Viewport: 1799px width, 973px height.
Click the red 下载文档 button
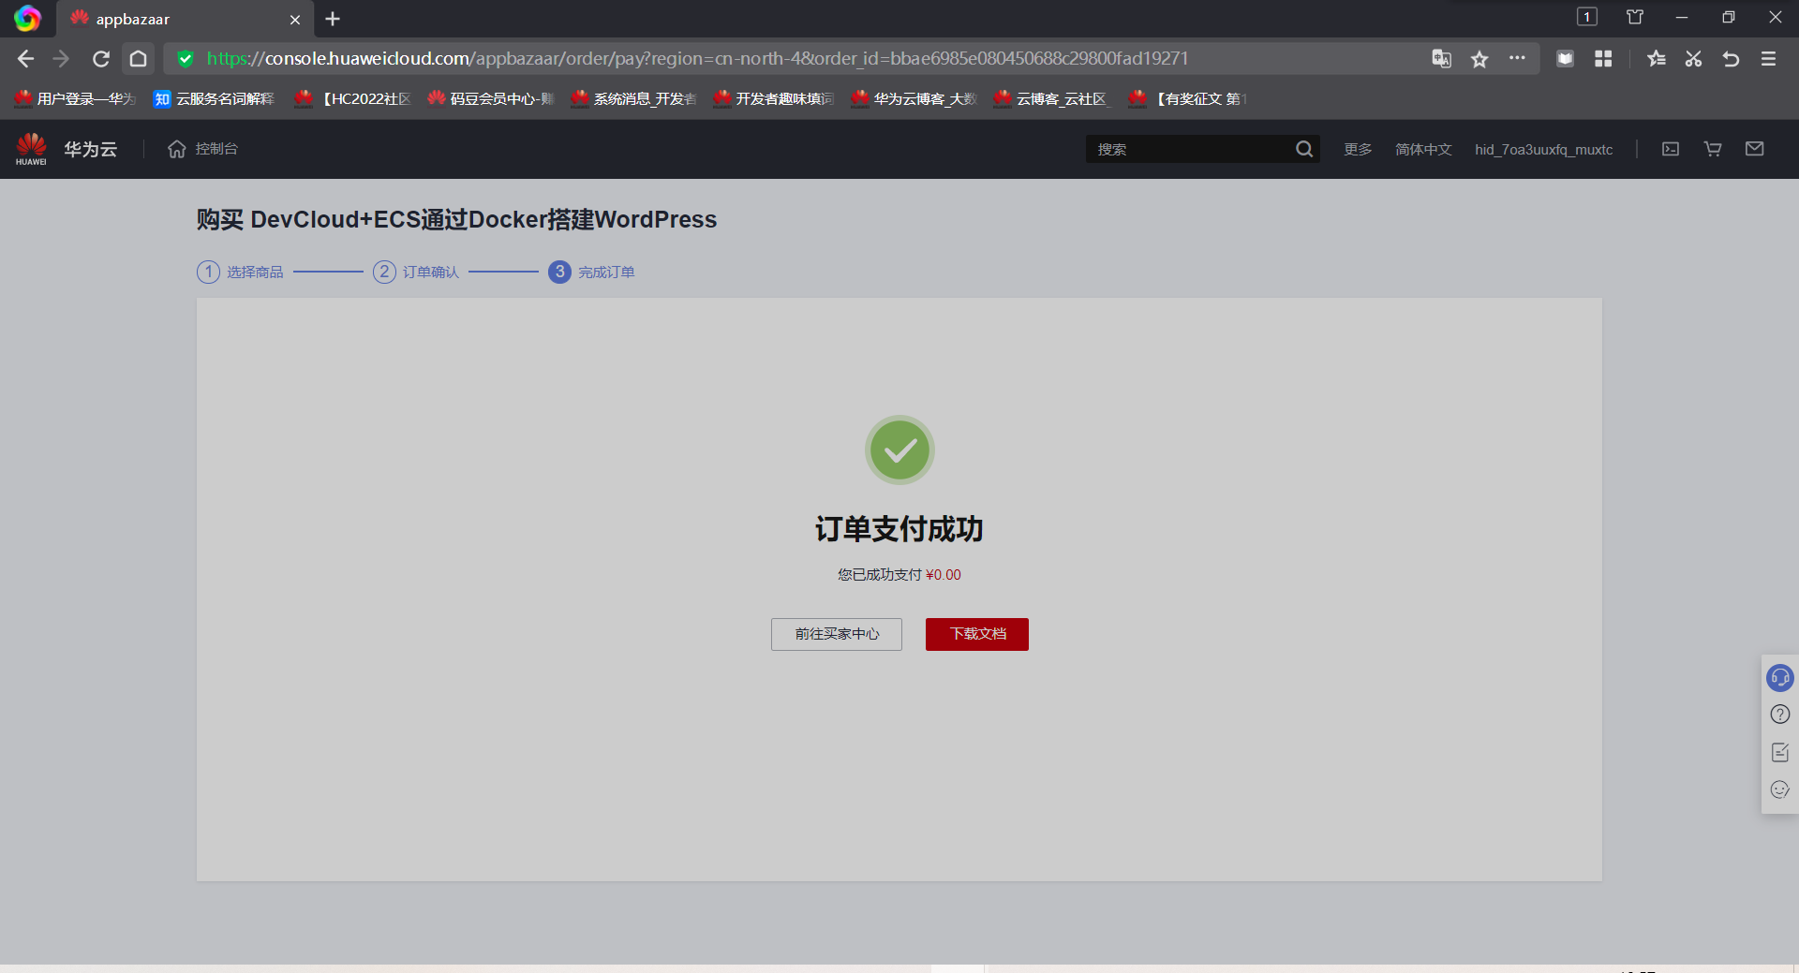(977, 634)
